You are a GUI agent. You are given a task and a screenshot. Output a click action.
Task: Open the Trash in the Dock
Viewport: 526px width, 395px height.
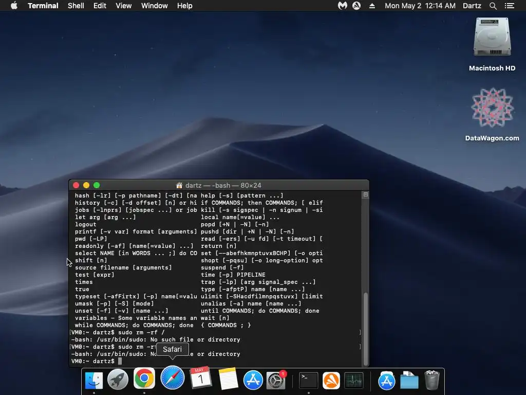tap(431, 380)
